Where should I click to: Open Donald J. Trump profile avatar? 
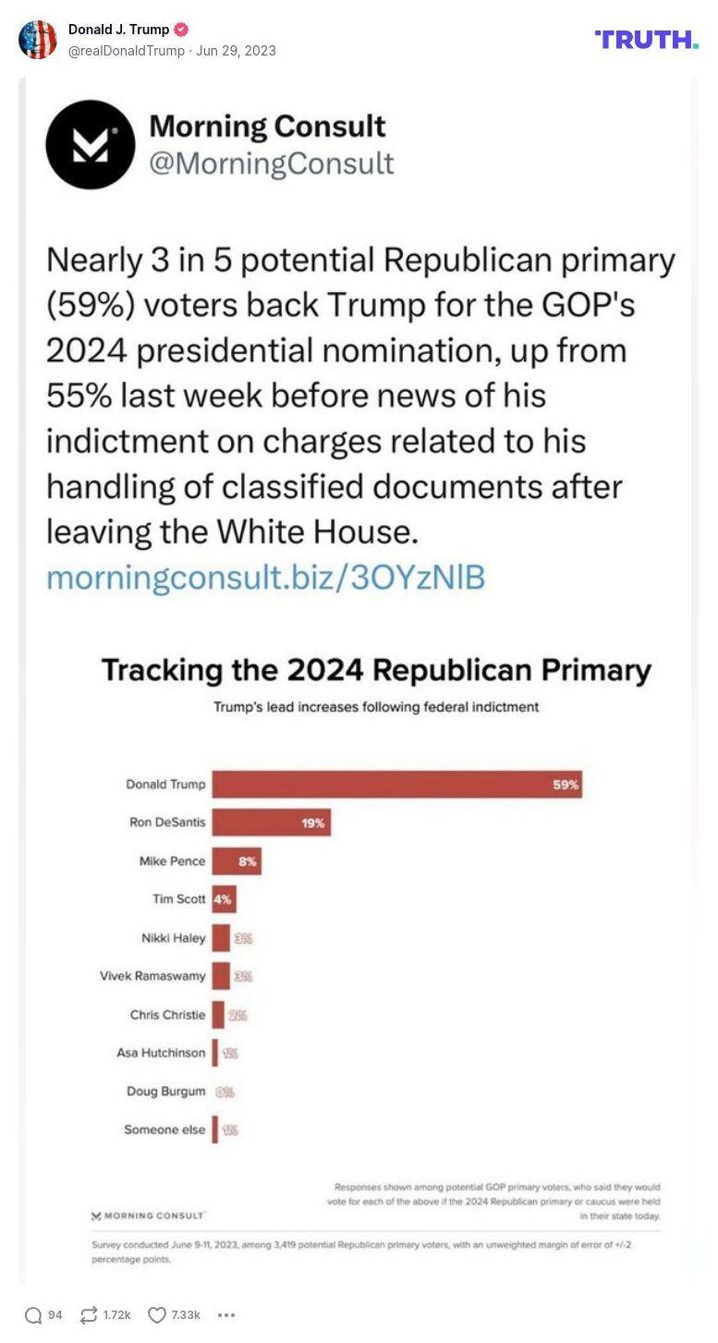pos(38,40)
